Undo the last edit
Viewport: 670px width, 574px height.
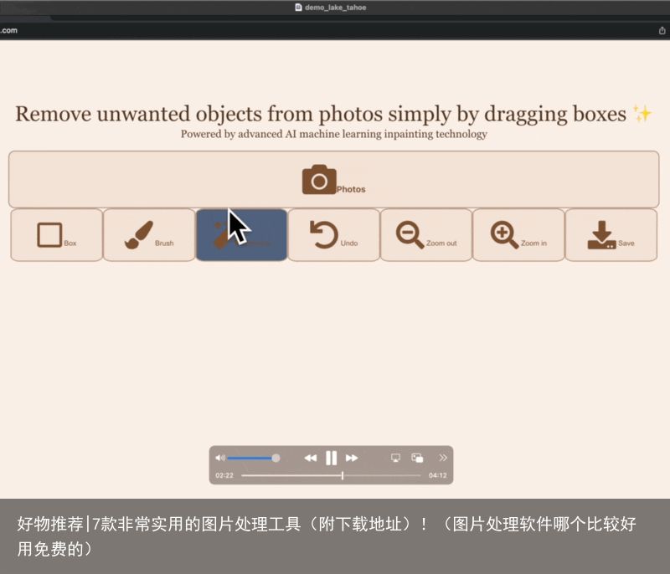tap(333, 235)
